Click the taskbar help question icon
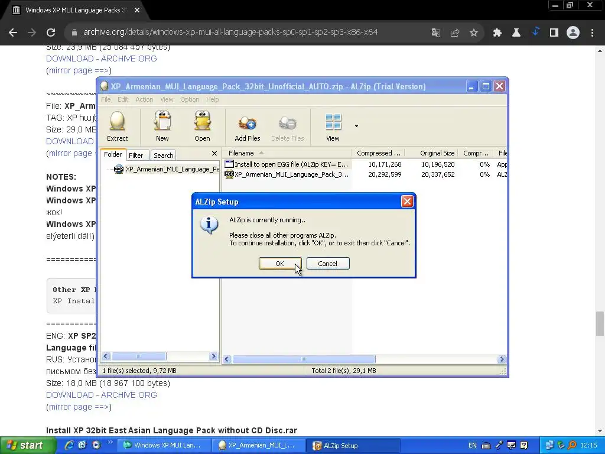 524,446
